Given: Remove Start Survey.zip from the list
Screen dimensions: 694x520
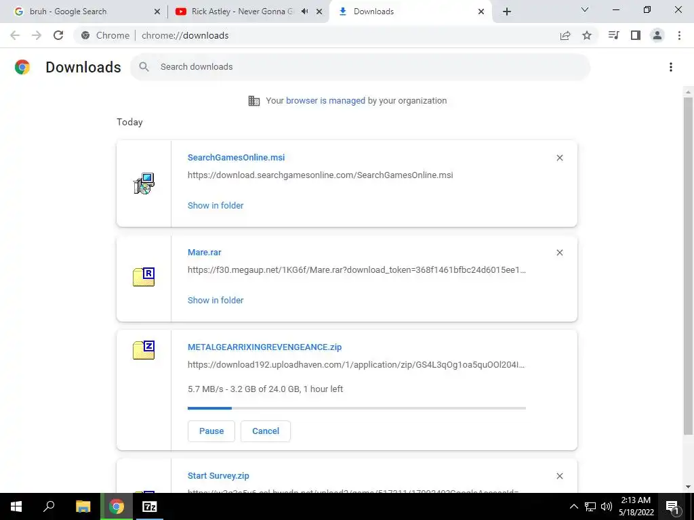Looking at the screenshot, I should (559, 476).
